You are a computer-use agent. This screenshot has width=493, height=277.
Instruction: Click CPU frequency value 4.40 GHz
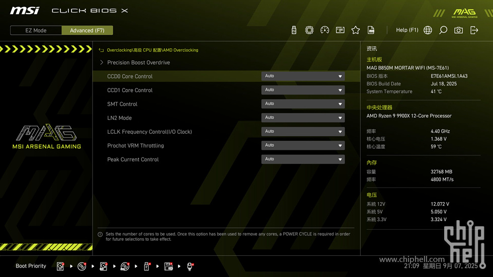440,131
